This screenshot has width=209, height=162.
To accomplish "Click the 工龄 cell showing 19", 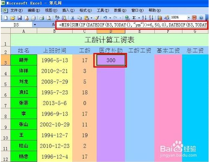I will (85, 135).
